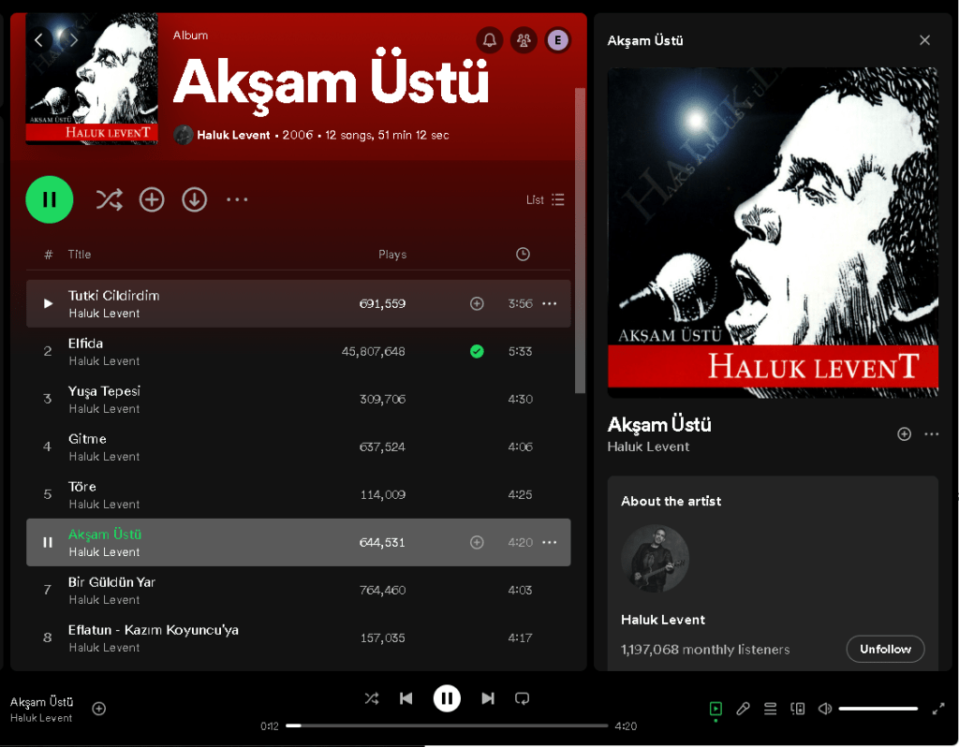Toggle the Now Playing view button
959x747 pixels.
click(716, 710)
